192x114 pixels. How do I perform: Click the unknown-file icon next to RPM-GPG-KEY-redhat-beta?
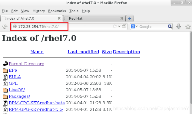click(5, 103)
